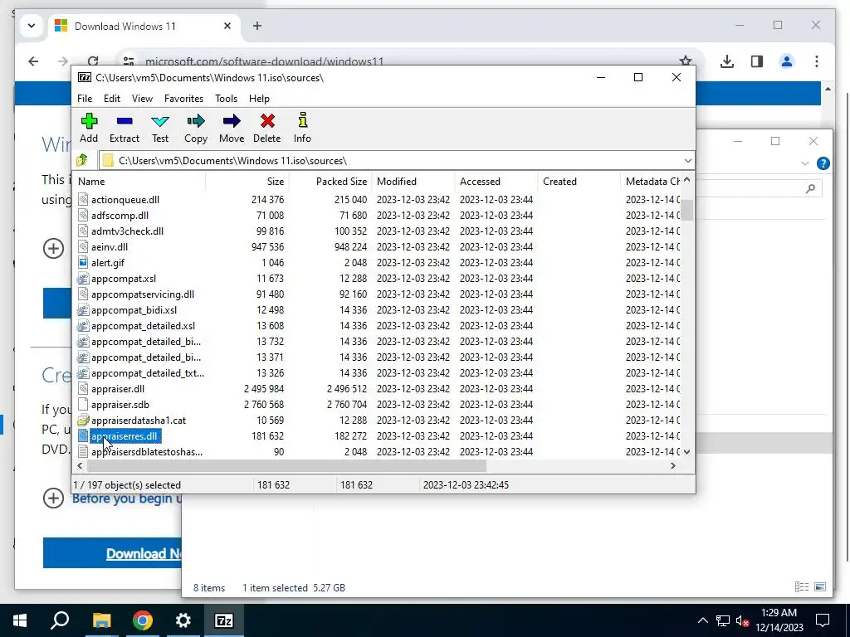850x637 pixels.
Task: Expand the 7-Zip address path dropdown
Action: 687,161
